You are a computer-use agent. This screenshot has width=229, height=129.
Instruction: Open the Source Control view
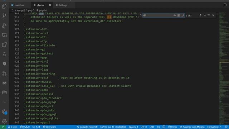(x=4, y=16)
